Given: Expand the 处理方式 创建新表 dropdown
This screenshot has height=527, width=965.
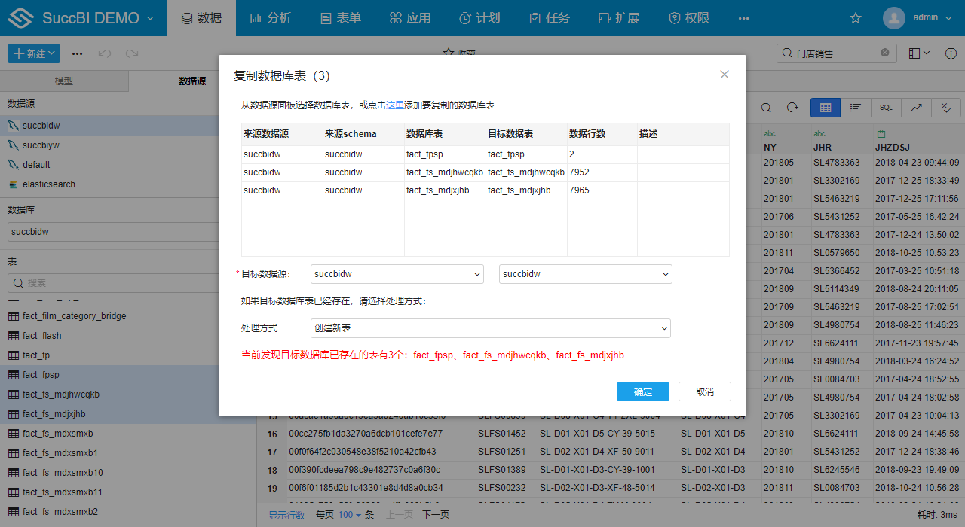Looking at the screenshot, I should click(x=490, y=328).
